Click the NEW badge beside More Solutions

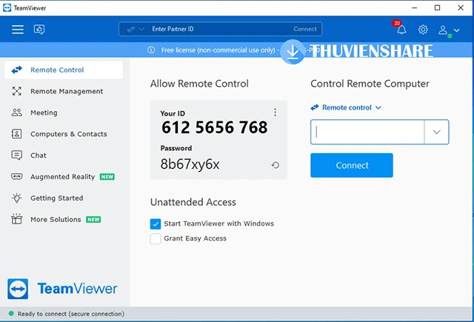[x=93, y=220]
